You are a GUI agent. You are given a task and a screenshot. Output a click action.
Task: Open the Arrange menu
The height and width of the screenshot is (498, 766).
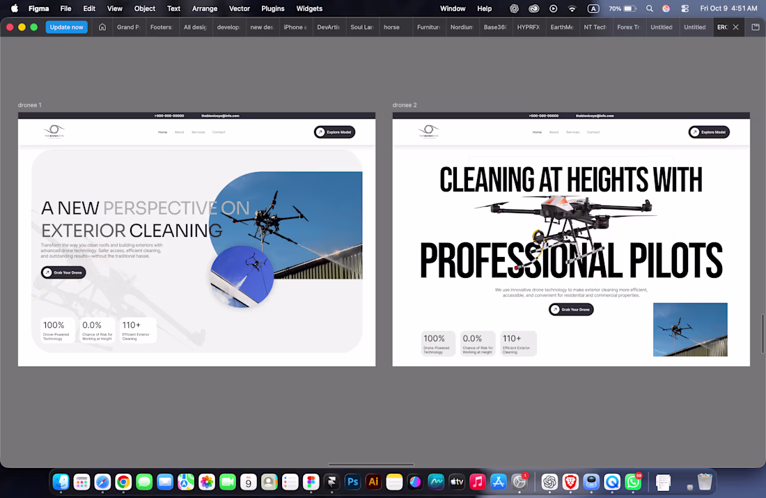205,8
